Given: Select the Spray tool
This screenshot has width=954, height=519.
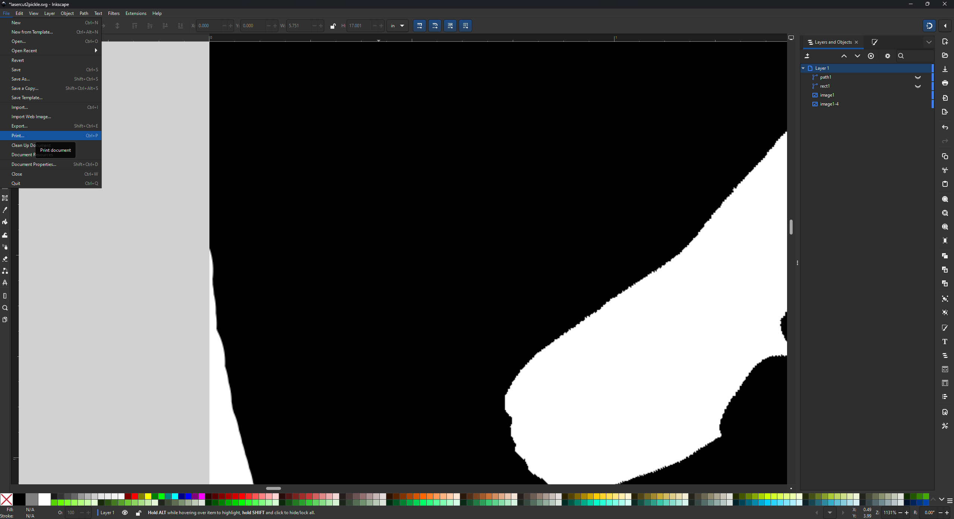Looking at the screenshot, I should [x=5, y=247].
